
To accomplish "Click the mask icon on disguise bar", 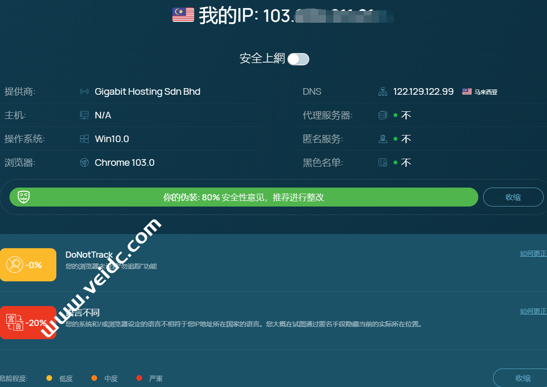I will (x=24, y=197).
